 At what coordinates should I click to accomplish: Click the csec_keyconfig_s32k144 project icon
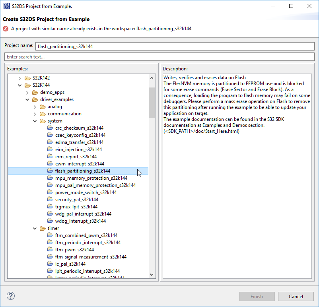[50, 135]
